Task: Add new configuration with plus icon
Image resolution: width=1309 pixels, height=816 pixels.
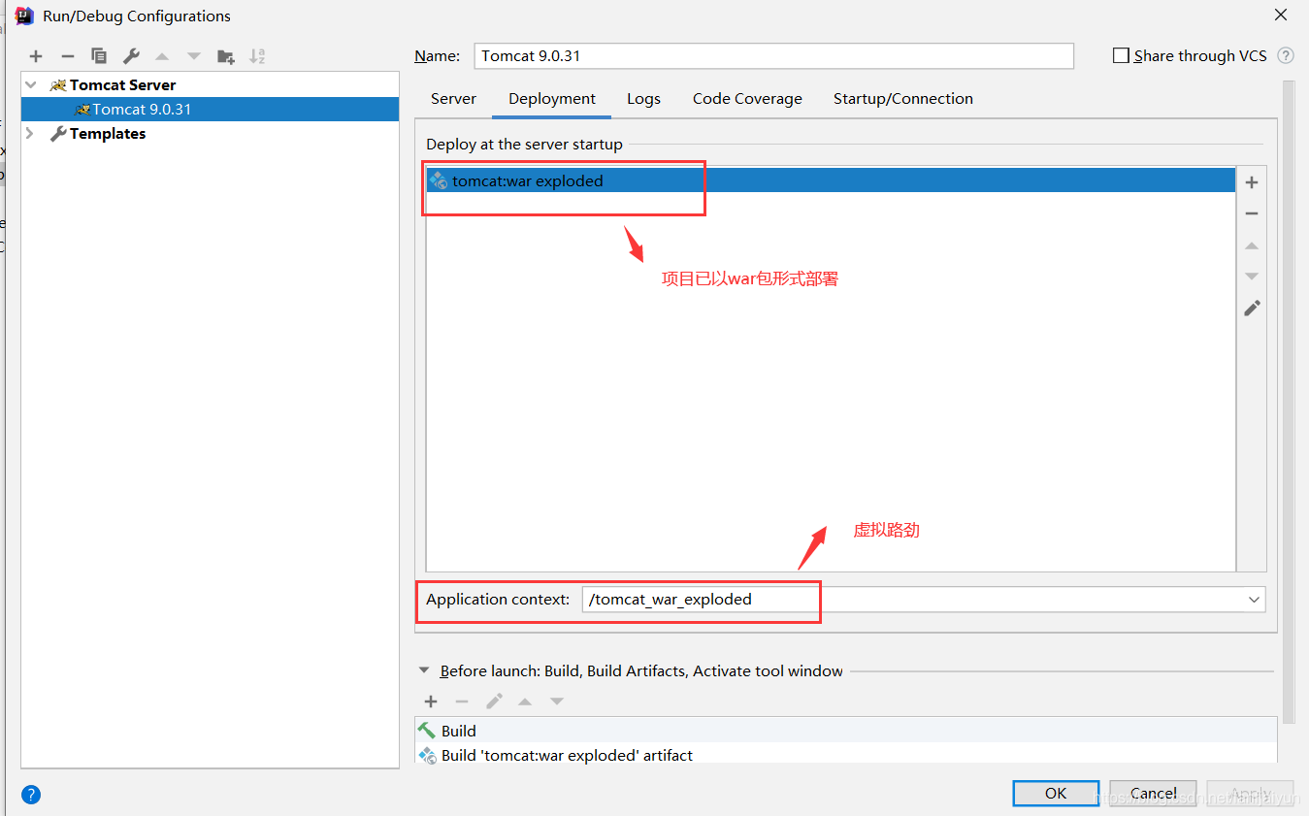Action: [36, 56]
